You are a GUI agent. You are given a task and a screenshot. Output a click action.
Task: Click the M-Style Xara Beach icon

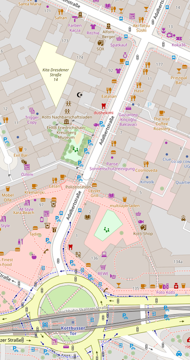[x=27, y=203]
